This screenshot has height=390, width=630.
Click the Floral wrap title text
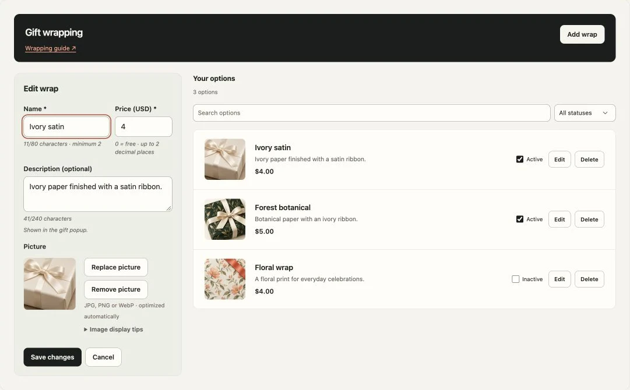pos(273,268)
